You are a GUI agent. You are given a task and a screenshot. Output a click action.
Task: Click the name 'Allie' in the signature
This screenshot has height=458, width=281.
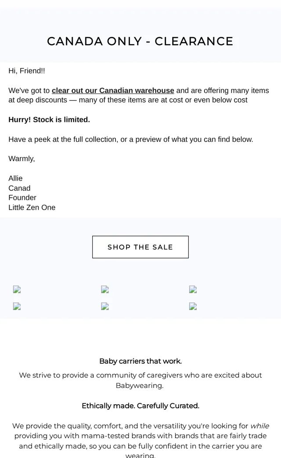point(15,178)
